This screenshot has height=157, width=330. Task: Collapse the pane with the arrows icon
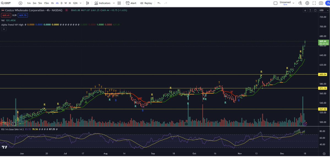coord(310,10)
